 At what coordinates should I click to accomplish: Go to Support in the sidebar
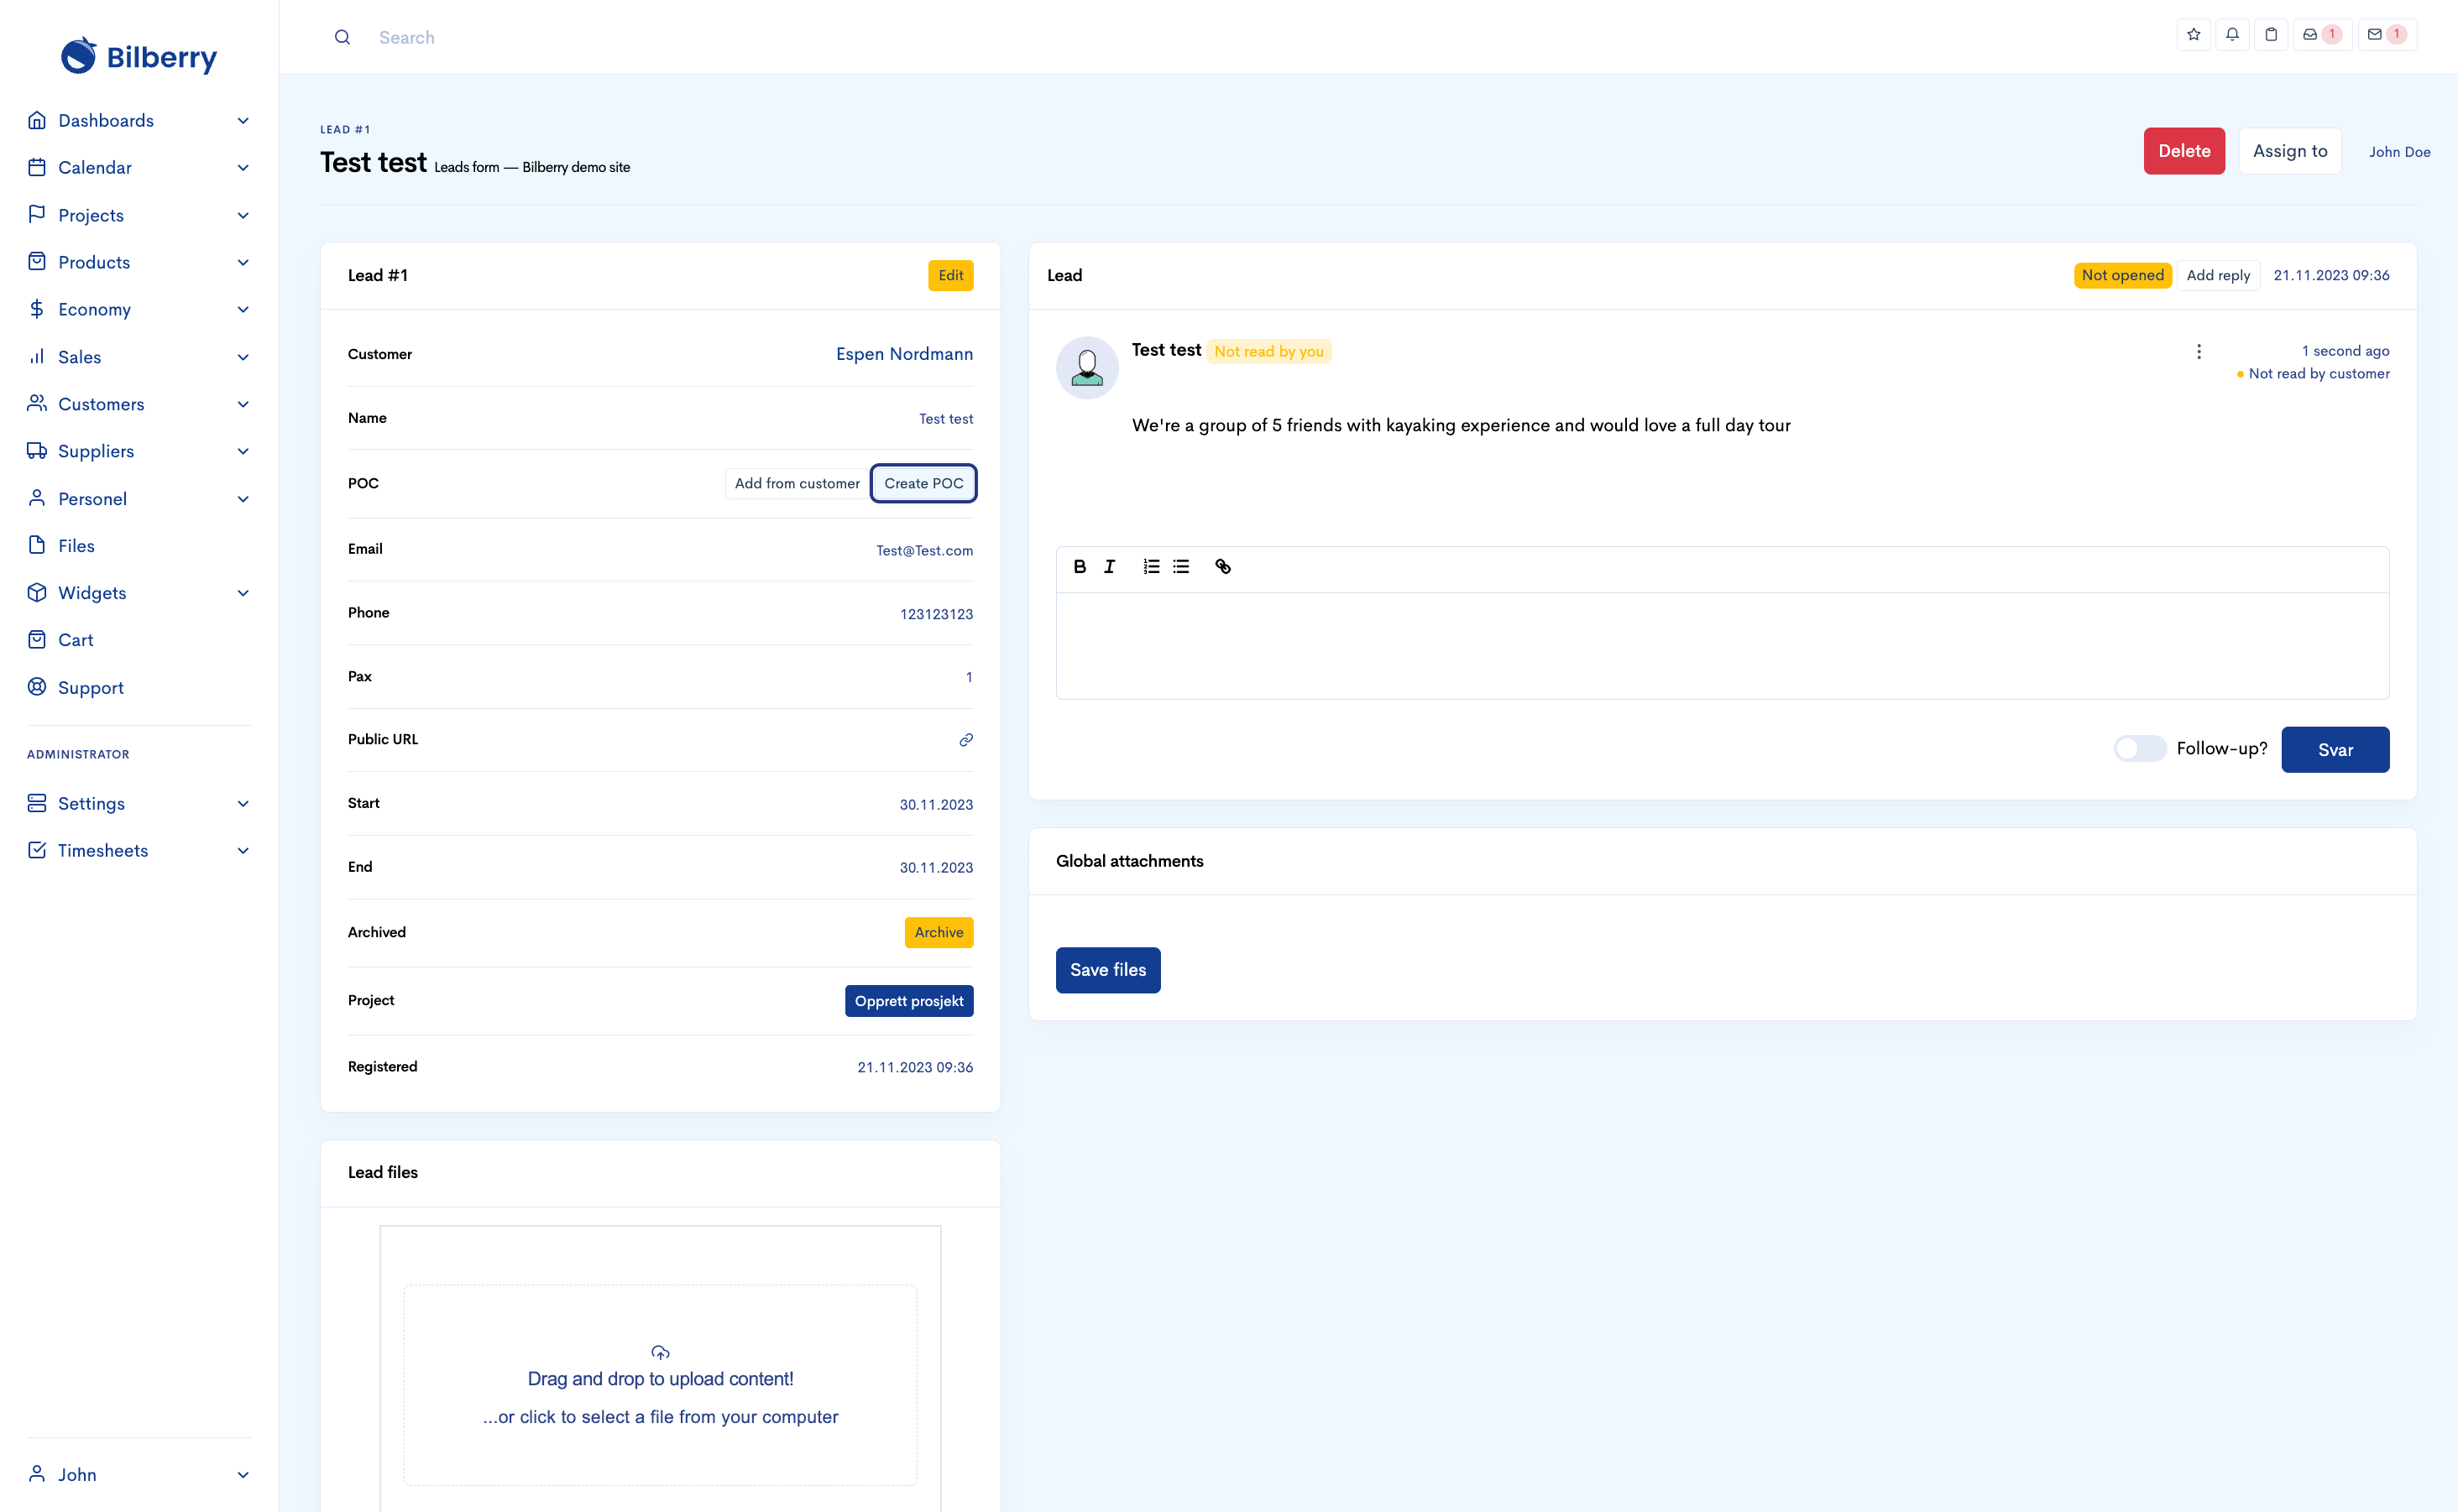(90, 688)
